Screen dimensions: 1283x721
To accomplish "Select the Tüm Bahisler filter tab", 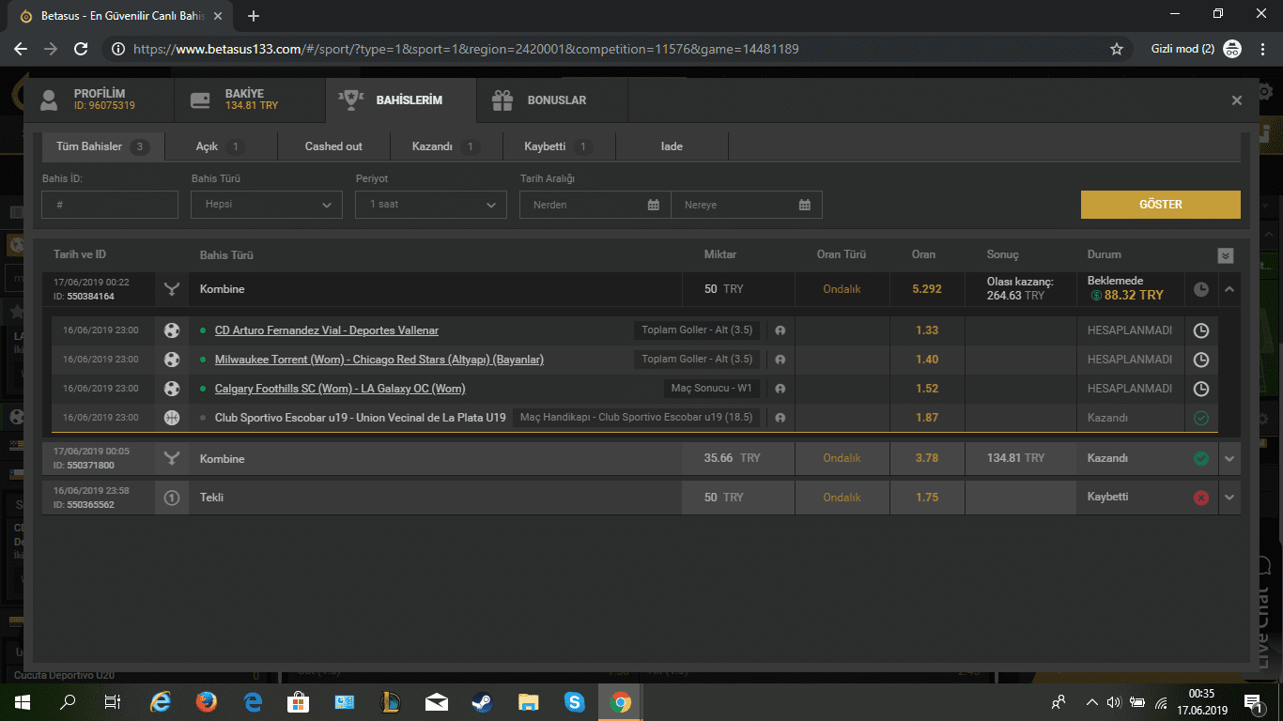I will 102,146.
